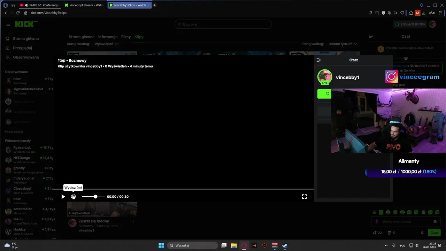This screenshot has height=251, width=446.
Task: Expand followed list with Pokaż więcej
Action: (14, 132)
